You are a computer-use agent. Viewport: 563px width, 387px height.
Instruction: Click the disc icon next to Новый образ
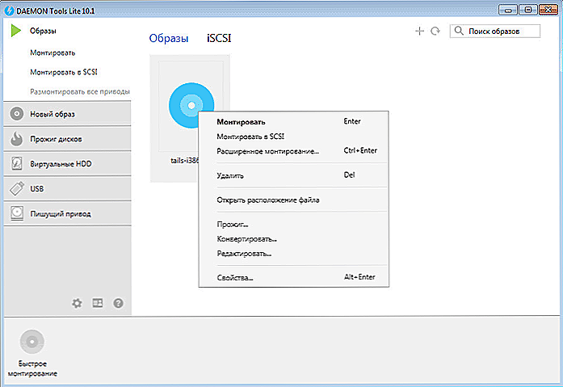(16, 114)
